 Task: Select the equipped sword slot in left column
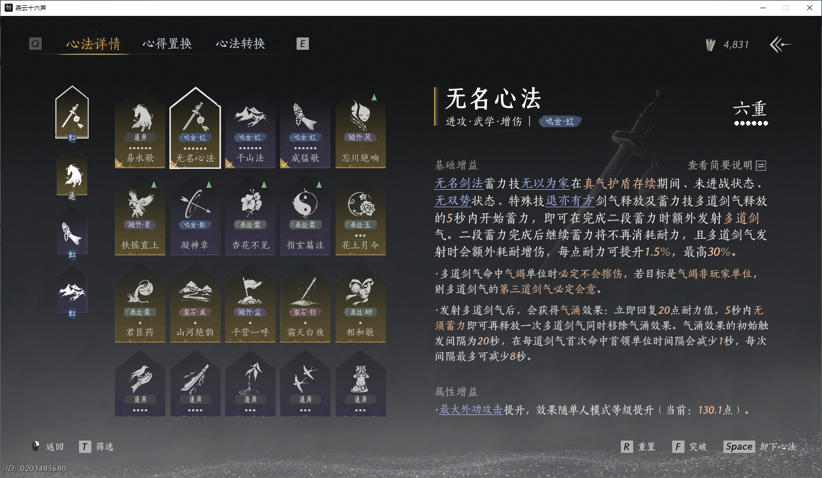click(72, 114)
